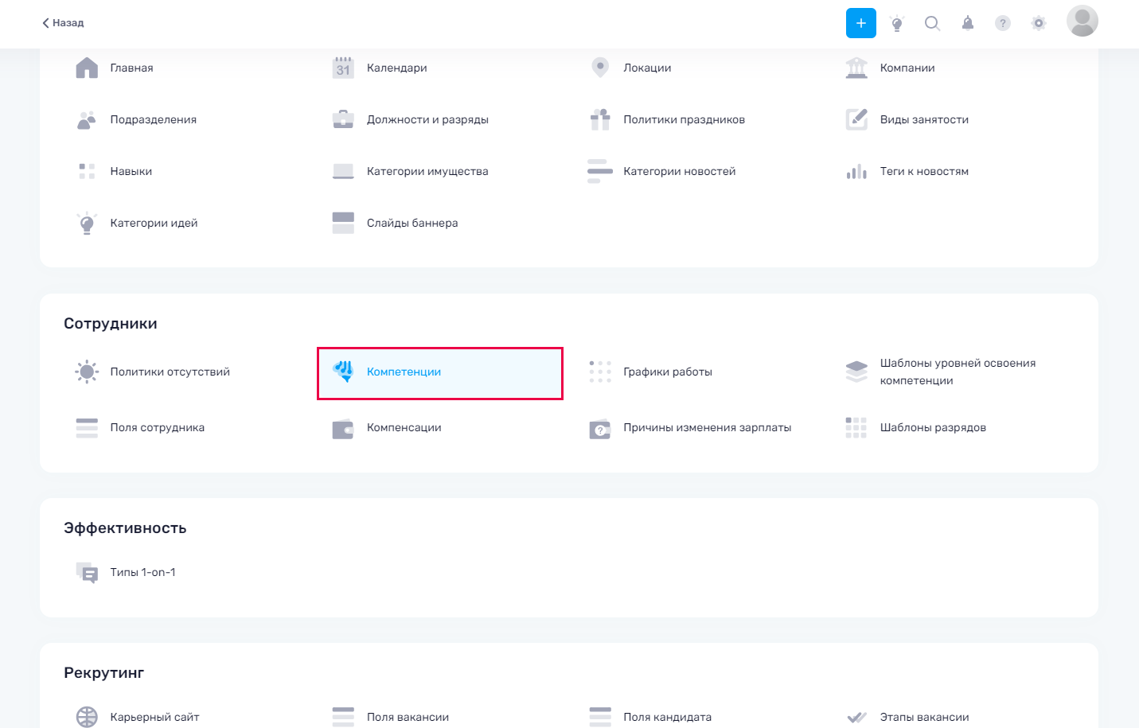
Task: Click the Слайды баннера icon
Action: [x=343, y=223]
